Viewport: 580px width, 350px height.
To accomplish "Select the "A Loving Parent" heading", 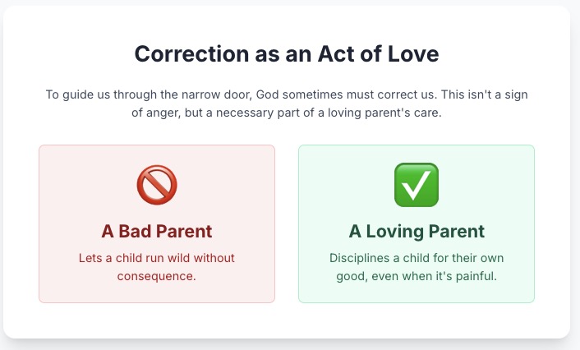I will (x=417, y=231).
